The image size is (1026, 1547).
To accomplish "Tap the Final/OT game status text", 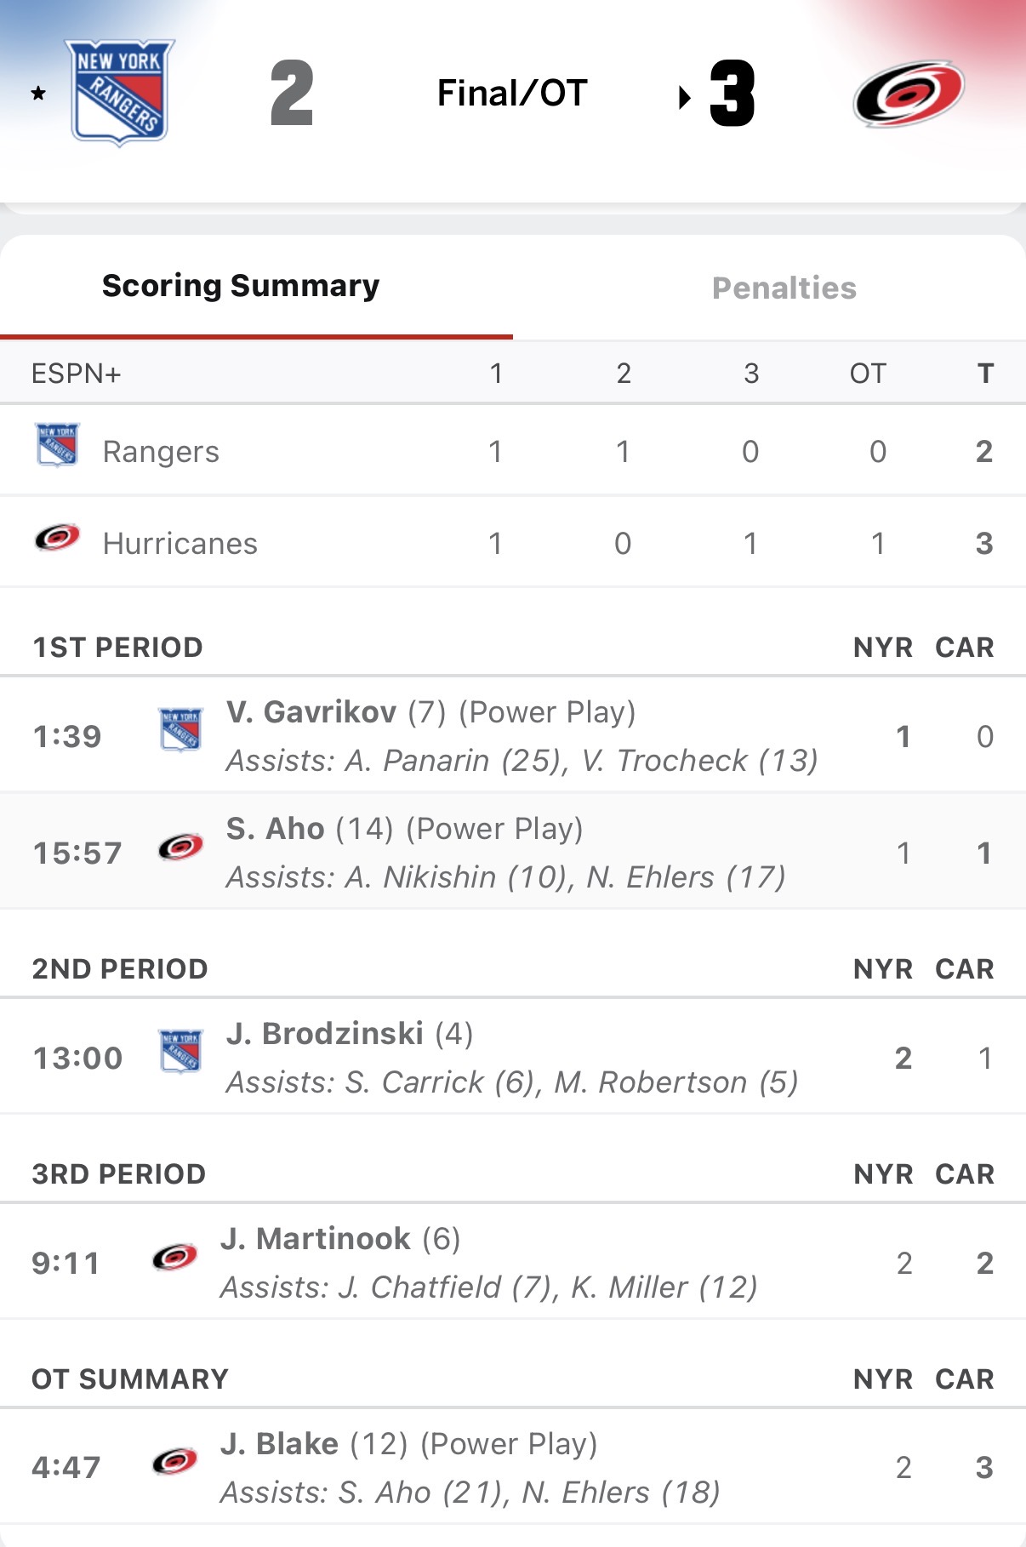I will pyautogui.click(x=512, y=94).
